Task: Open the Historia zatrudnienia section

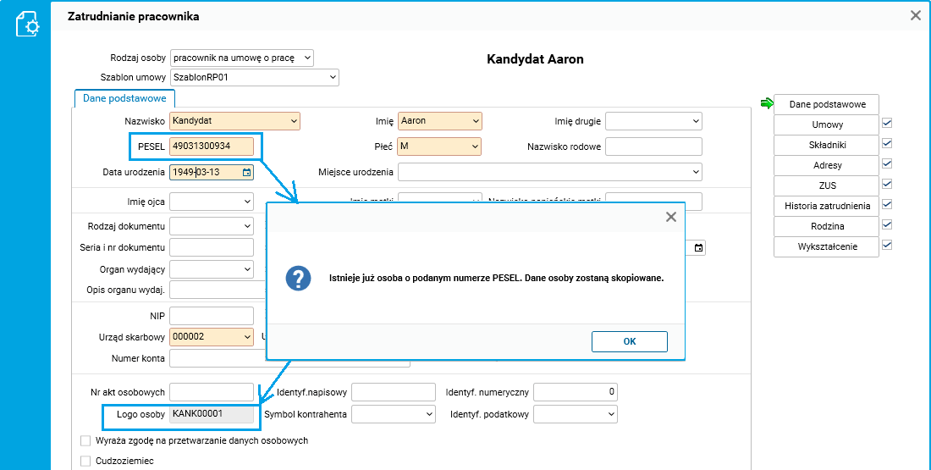Action: coord(826,206)
